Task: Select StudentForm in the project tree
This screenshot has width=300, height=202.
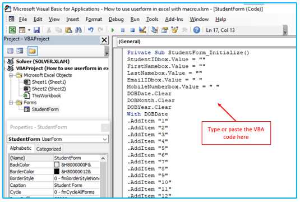Action: tap(45, 109)
